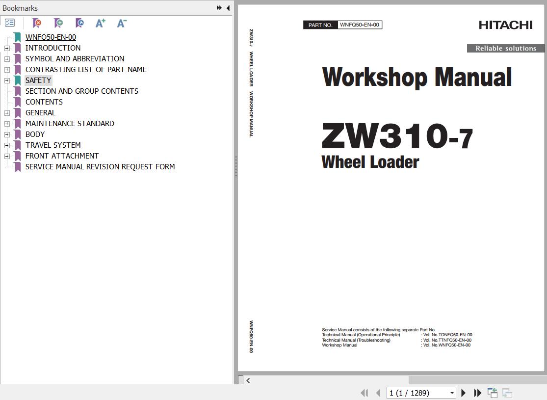Select the TRAVEL SYSTEM bookmark
The height and width of the screenshot is (400, 547).
[x=52, y=146]
